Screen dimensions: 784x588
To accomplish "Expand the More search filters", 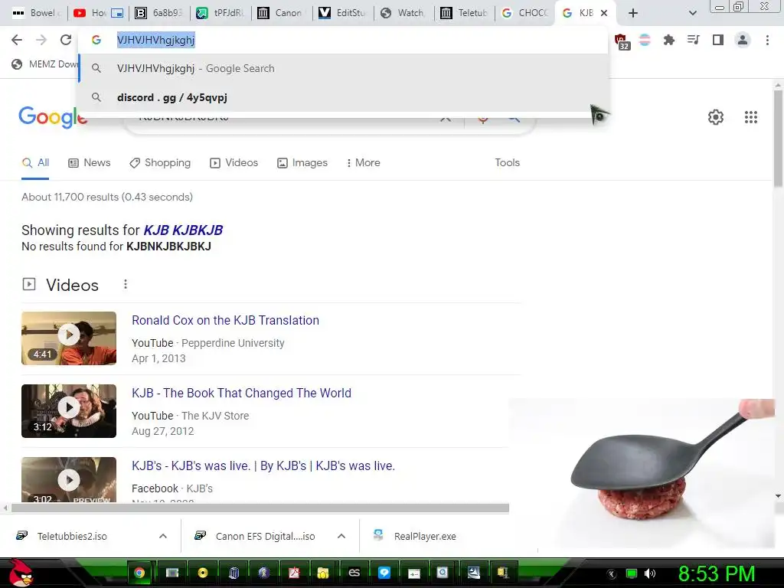I will 364,163.
